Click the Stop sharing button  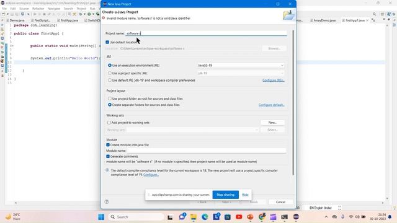point(225,195)
